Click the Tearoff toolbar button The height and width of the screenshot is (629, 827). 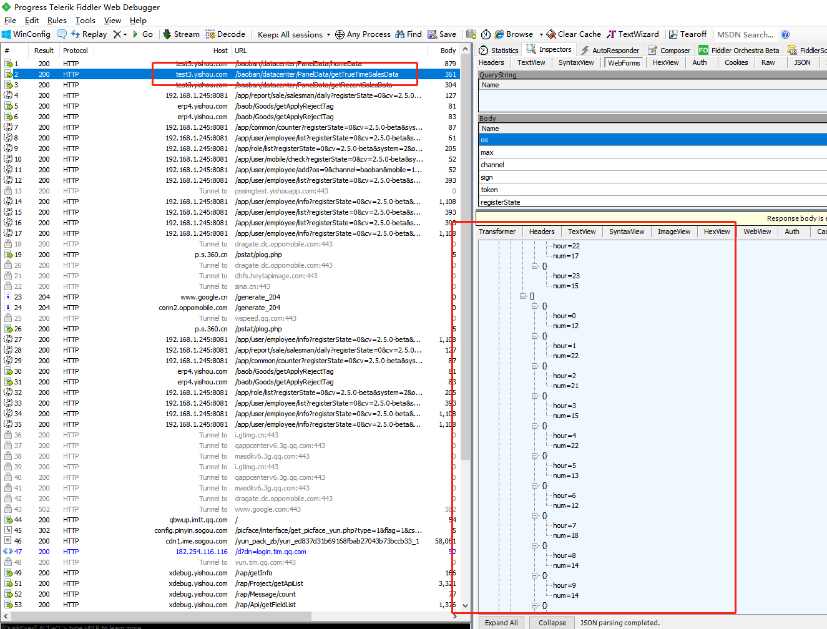[688, 34]
